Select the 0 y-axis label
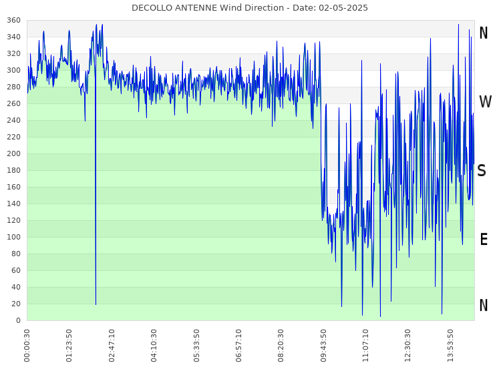The image size is (501, 367). click(x=18, y=320)
